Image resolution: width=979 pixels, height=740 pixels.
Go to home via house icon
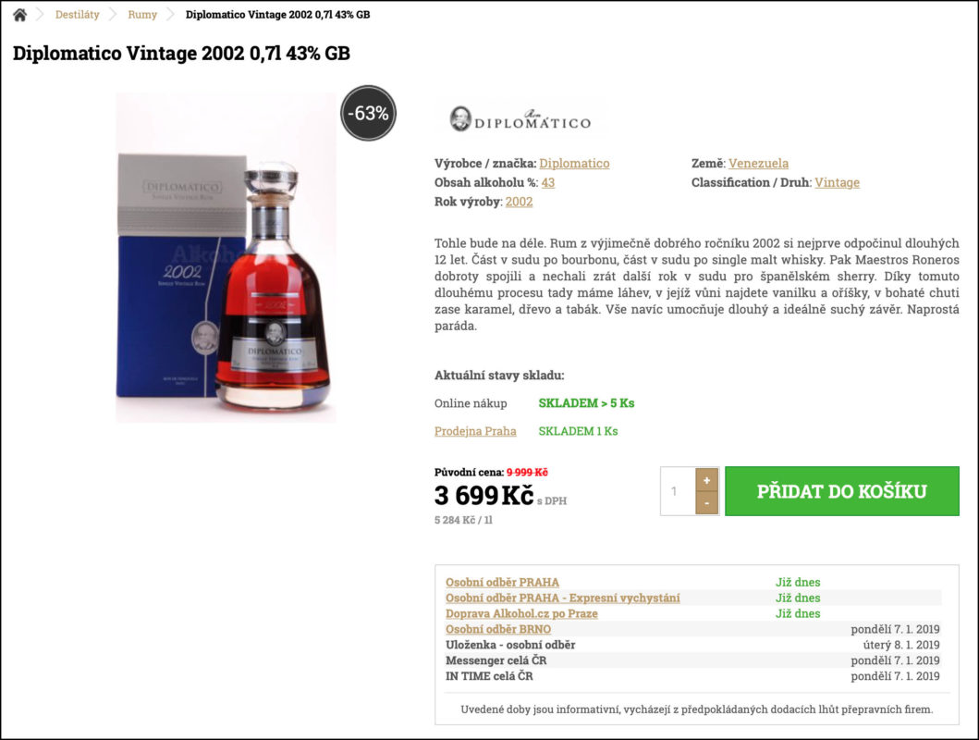coord(20,15)
